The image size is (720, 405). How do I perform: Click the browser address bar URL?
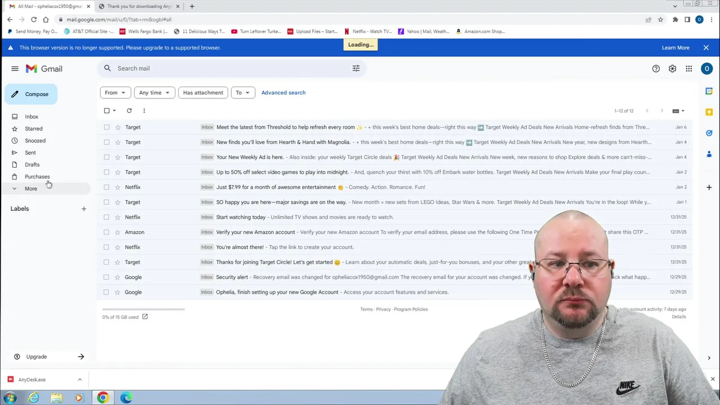[119, 19]
